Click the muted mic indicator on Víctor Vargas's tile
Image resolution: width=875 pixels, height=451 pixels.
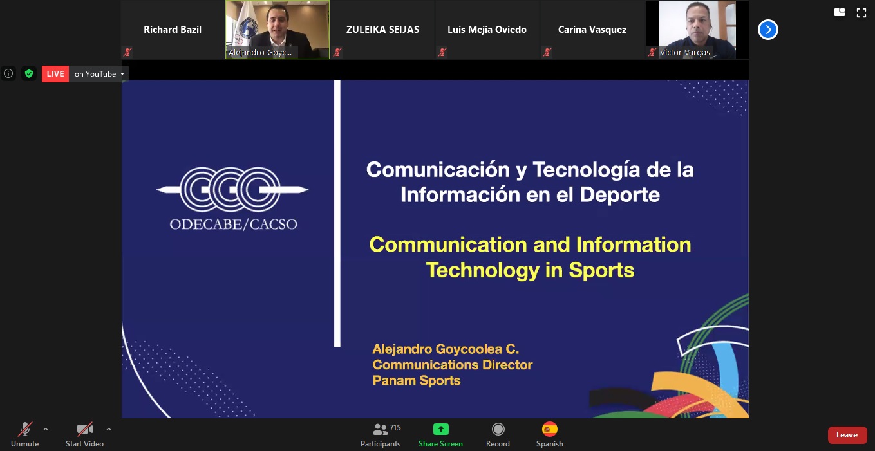point(652,52)
